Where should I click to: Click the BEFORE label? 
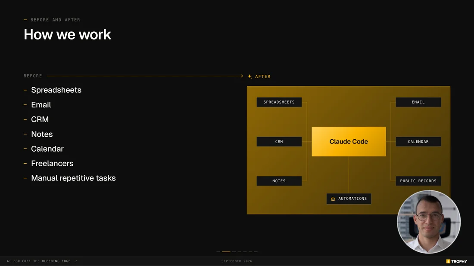(33, 76)
